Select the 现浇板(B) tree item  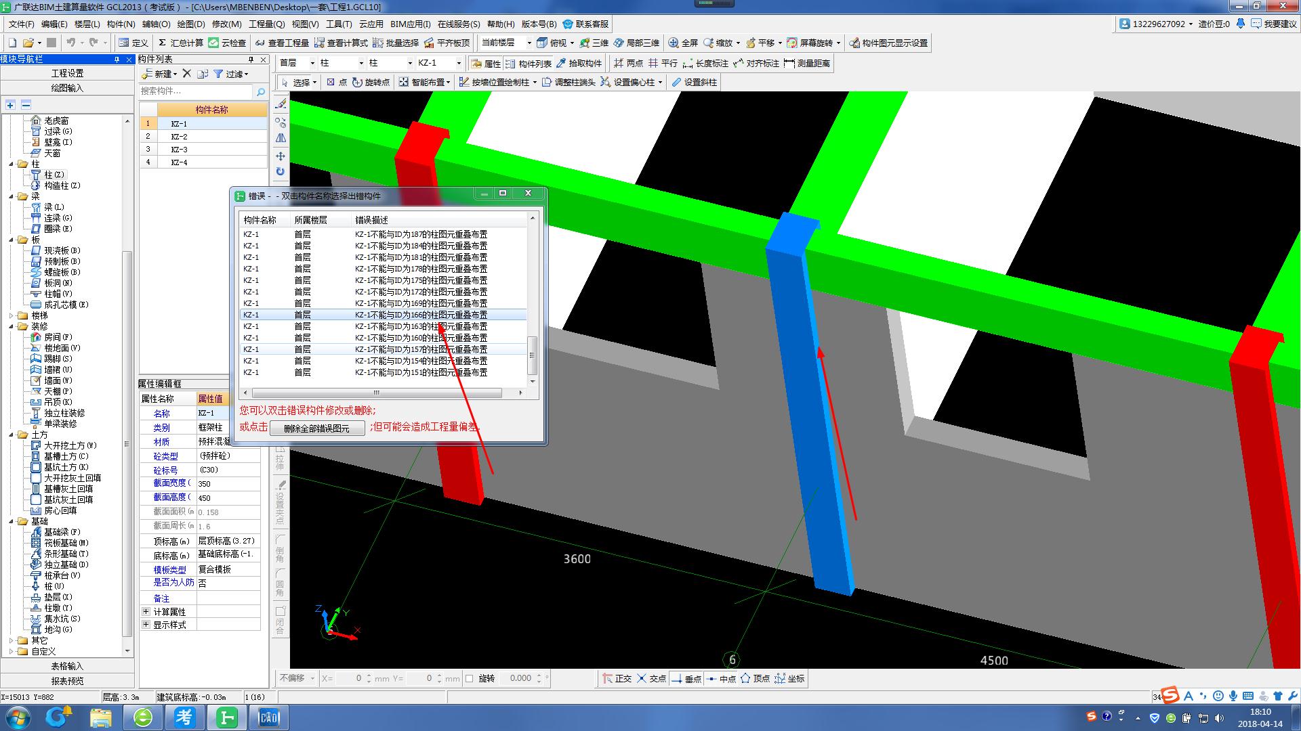62,250
